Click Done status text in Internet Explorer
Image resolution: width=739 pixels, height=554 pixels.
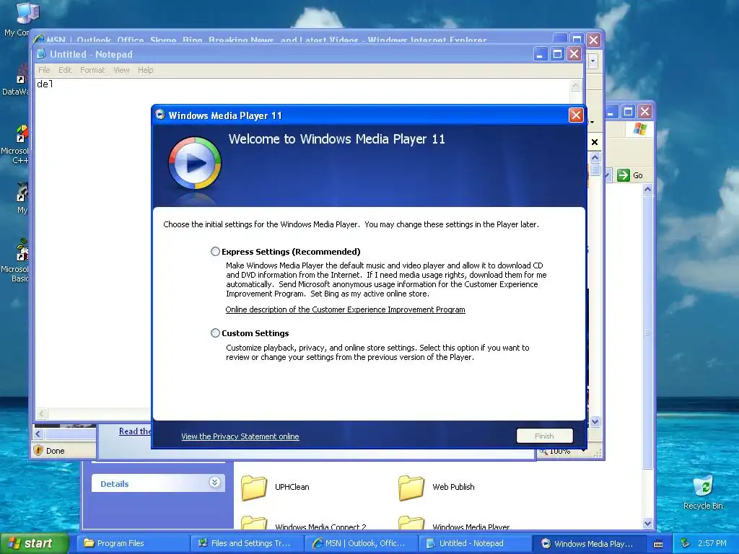(x=55, y=451)
